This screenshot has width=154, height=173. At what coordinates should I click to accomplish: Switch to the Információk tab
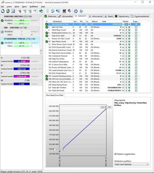tap(96, 16)
